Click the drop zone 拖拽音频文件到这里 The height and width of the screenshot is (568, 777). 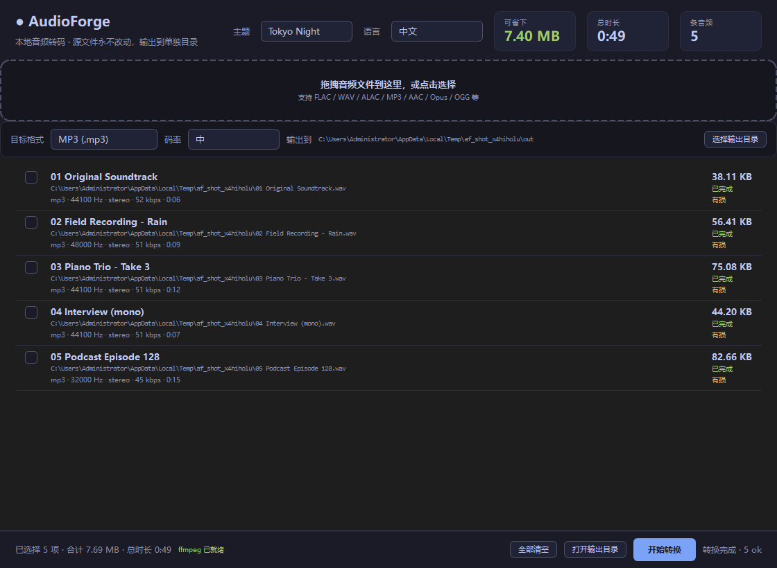coord(388,91)
